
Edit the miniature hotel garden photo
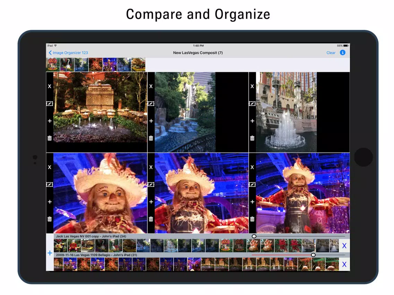click(x=50, y=104)
